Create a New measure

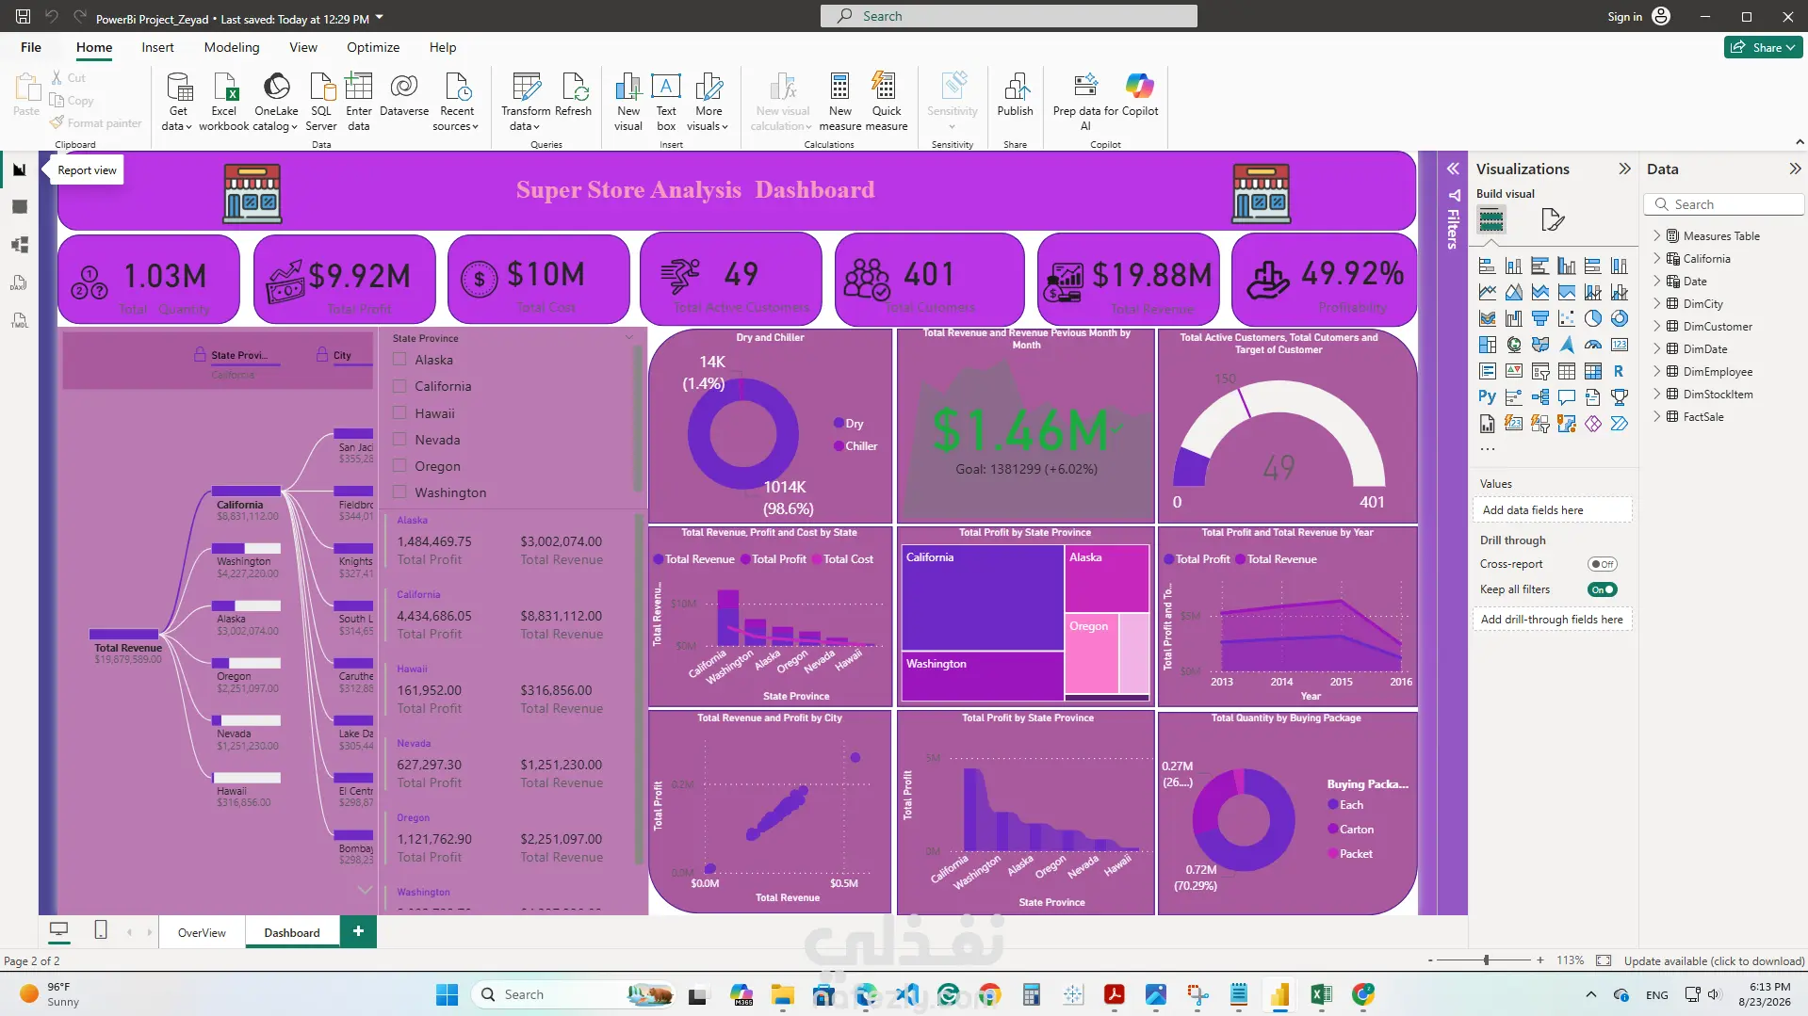point(839,101)
